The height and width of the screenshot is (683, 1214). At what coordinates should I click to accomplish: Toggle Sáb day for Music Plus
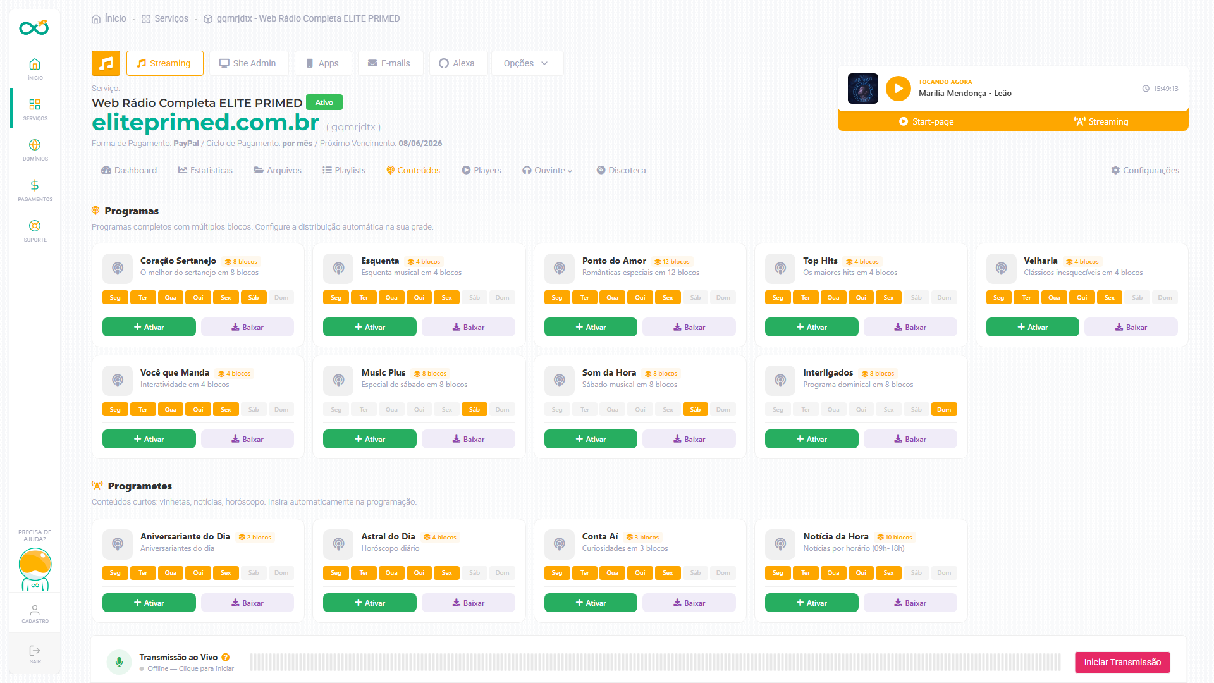pyautogui.click(x=474, y=410)
